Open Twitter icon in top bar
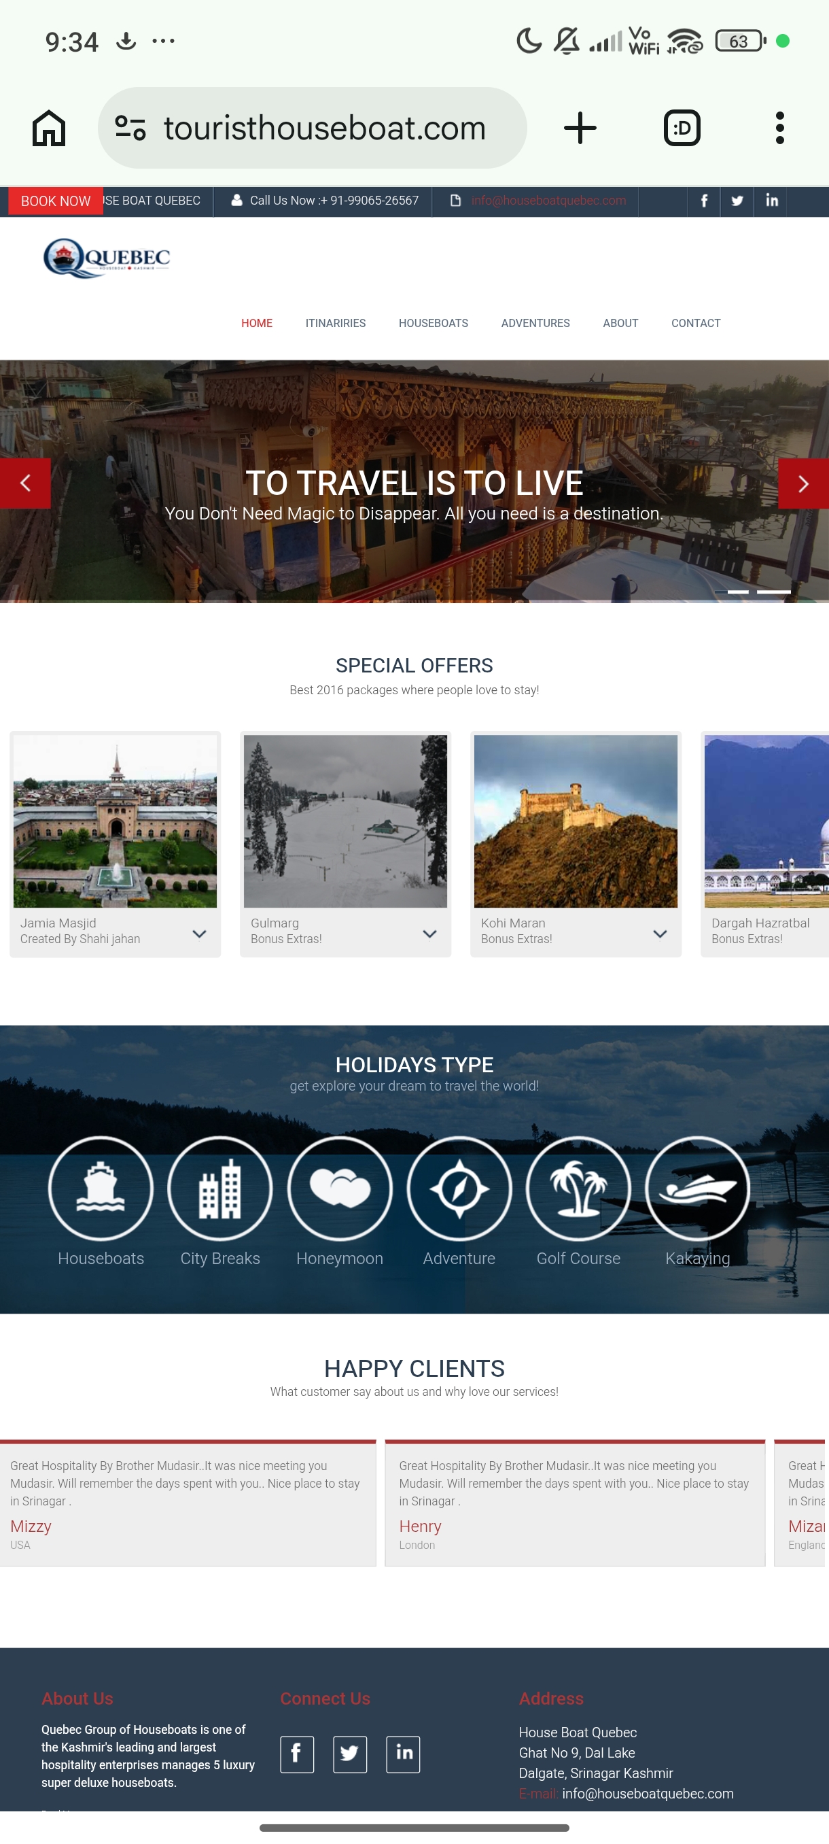Viewport: 829px width, 1844px height. (737, 201)
